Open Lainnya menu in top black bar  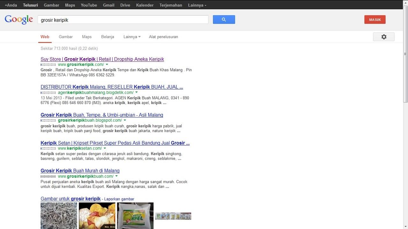coord(197,5)
